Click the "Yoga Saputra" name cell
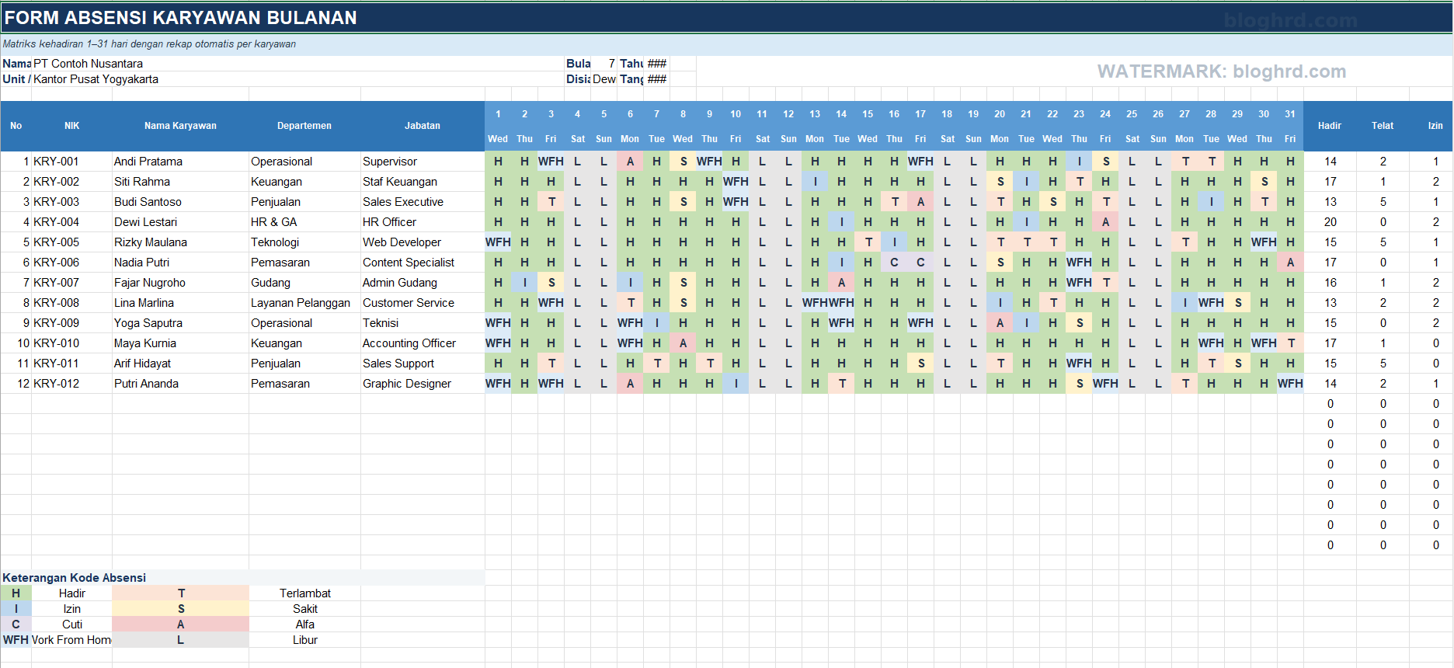 [180, 323]
